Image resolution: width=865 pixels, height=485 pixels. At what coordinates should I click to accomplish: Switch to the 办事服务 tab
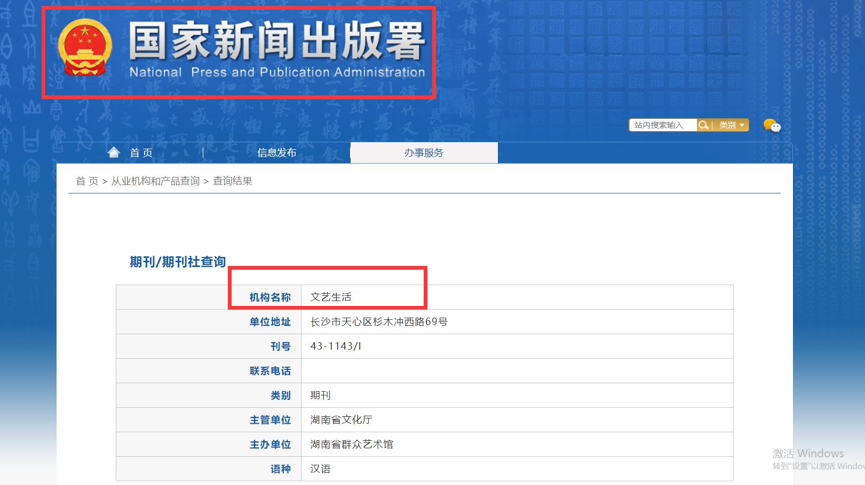(423, 152)
